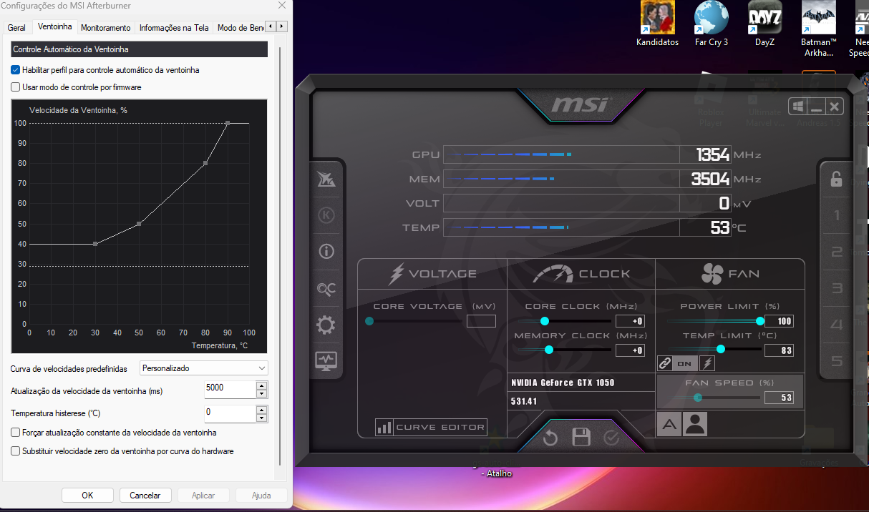Open the Curve Editor button
This screenshot has width=869, height=512.
coord(432,428)
